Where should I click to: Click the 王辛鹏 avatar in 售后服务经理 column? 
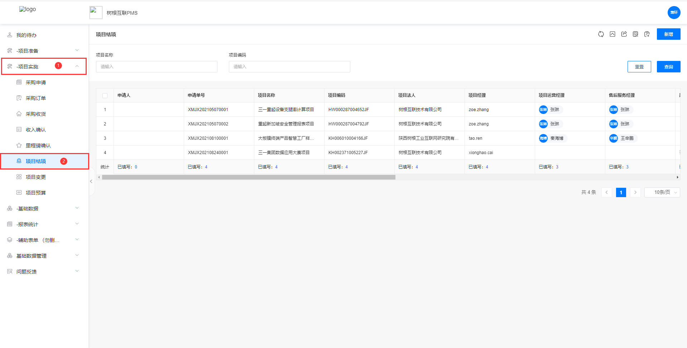(614, 138)
